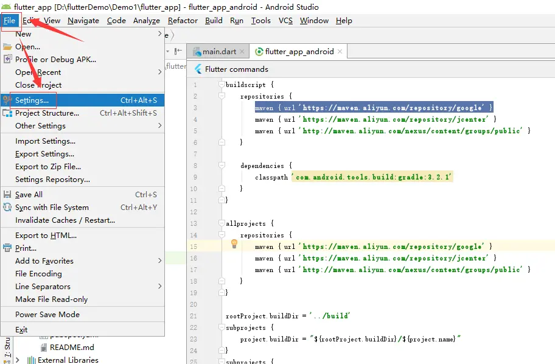555x364 pixels.
Task: Click the Open folder icon
Action: pyautogui.click(x=7, y=47)
